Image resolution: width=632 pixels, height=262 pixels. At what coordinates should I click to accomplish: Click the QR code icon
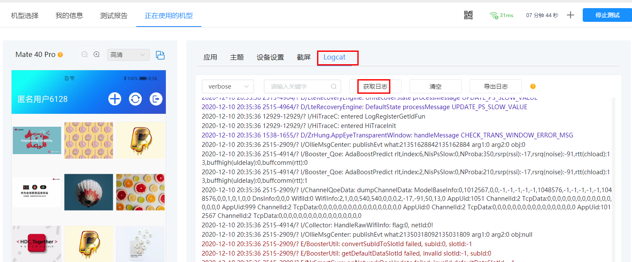point(468,15)
